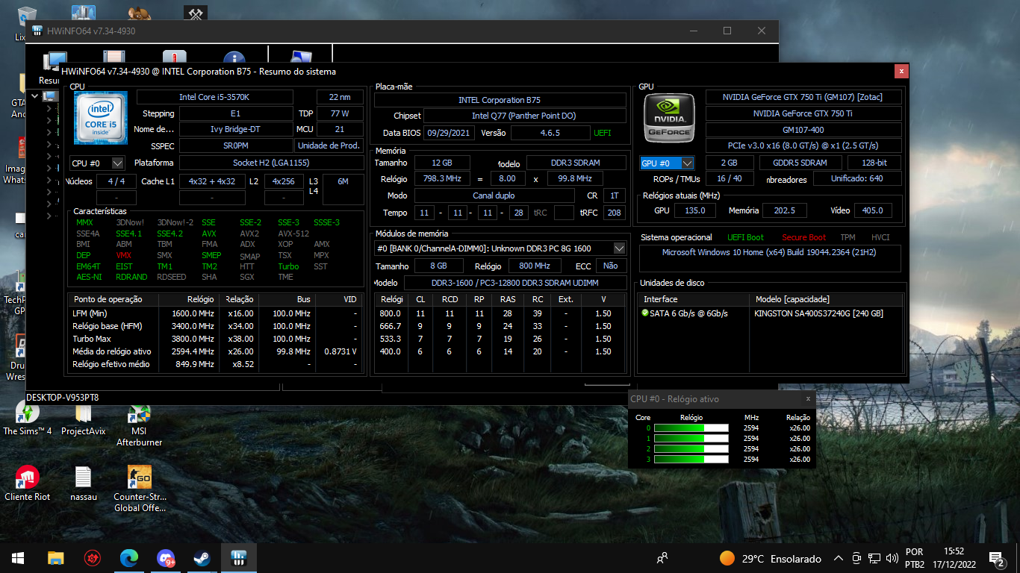The image size is (1020, 573).
Task: Click the HWiNFO64 app icon in main title bar
Action: pos(37,31)
